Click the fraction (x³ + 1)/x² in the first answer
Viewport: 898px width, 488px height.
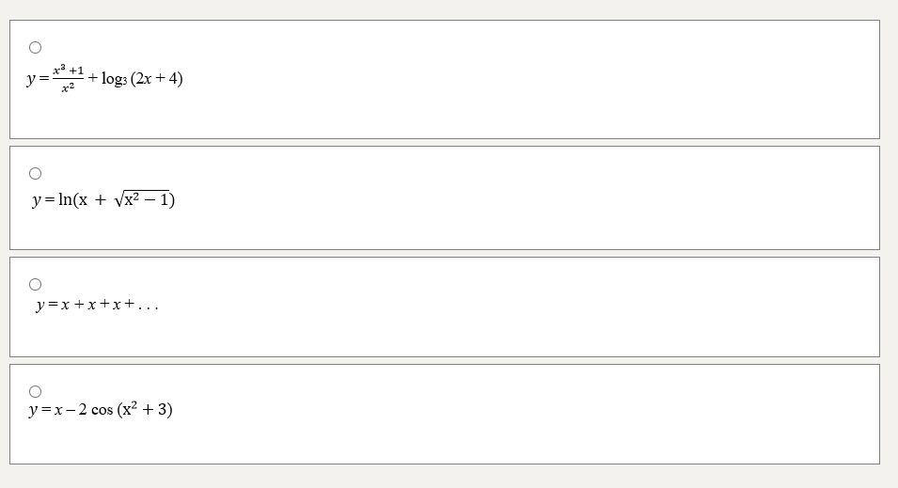tap(69, 79)
